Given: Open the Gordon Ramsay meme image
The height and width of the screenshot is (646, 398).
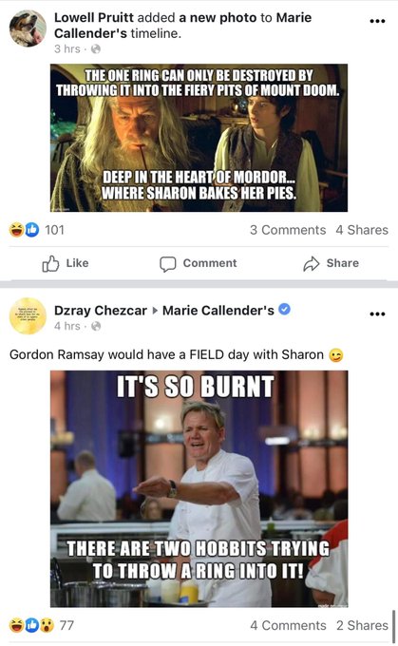Looking at the screenshot, I should pyautogui.click(x=199, y=488).
